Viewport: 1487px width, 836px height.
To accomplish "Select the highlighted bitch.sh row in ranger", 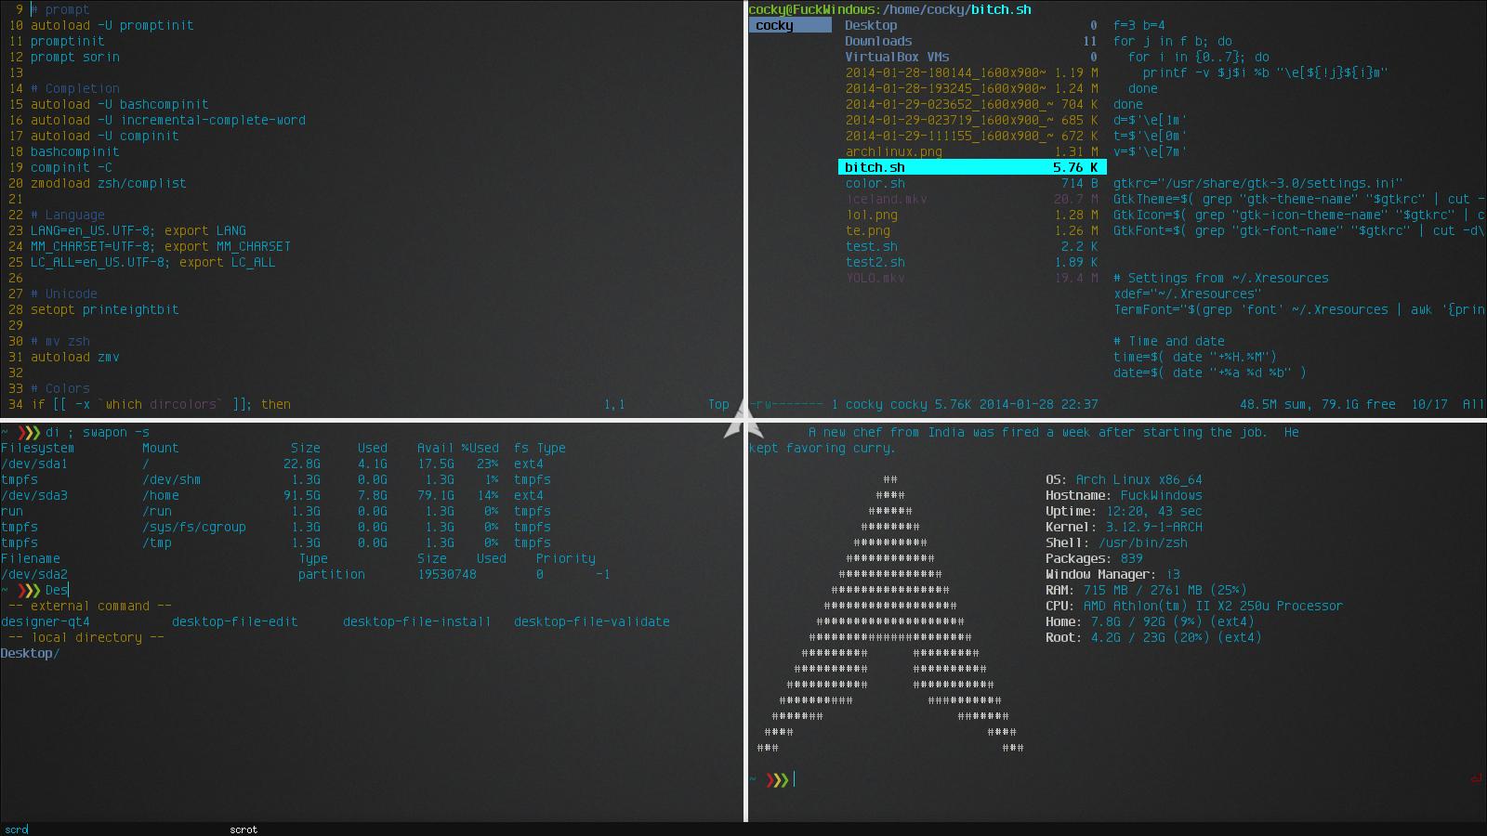I will (972, 167).
